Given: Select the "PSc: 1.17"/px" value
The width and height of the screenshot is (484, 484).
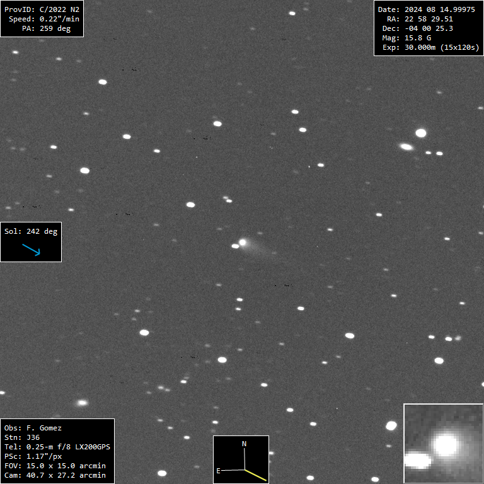Looking at the screenshot, I should [x=33, y=456].
